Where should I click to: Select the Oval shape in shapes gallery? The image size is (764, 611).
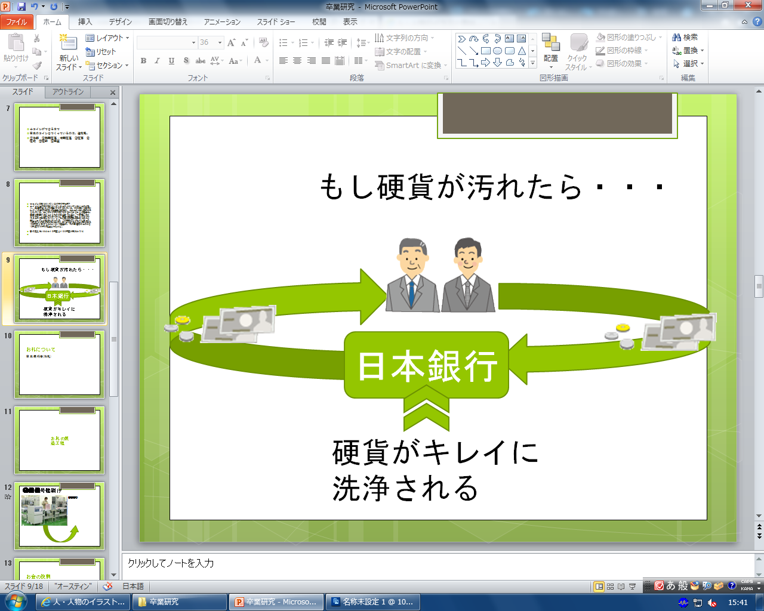[498, 51]
